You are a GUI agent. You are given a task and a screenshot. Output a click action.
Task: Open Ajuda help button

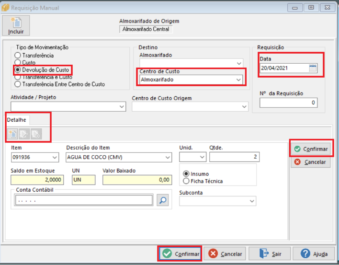point(314,253)
